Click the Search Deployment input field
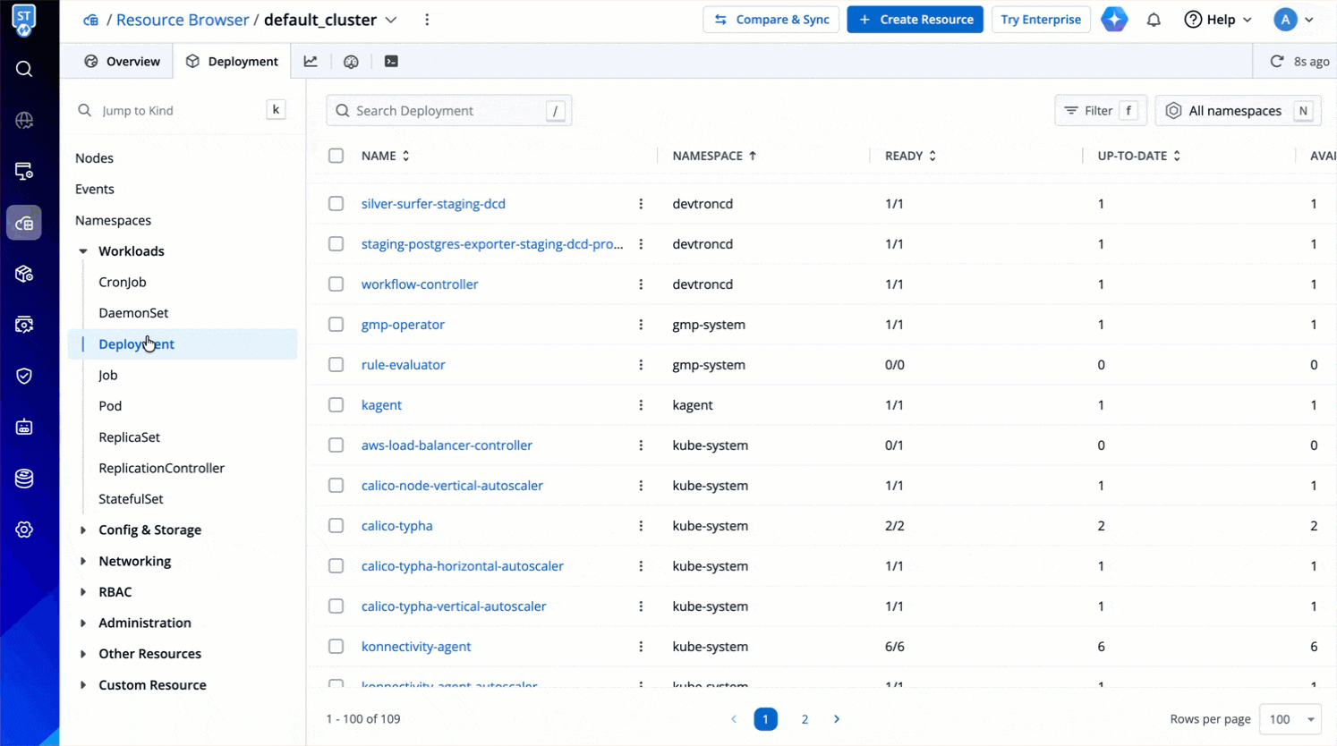Viewport: 1337px width, 746px height. pyautogui.click(x=447, y=111)
